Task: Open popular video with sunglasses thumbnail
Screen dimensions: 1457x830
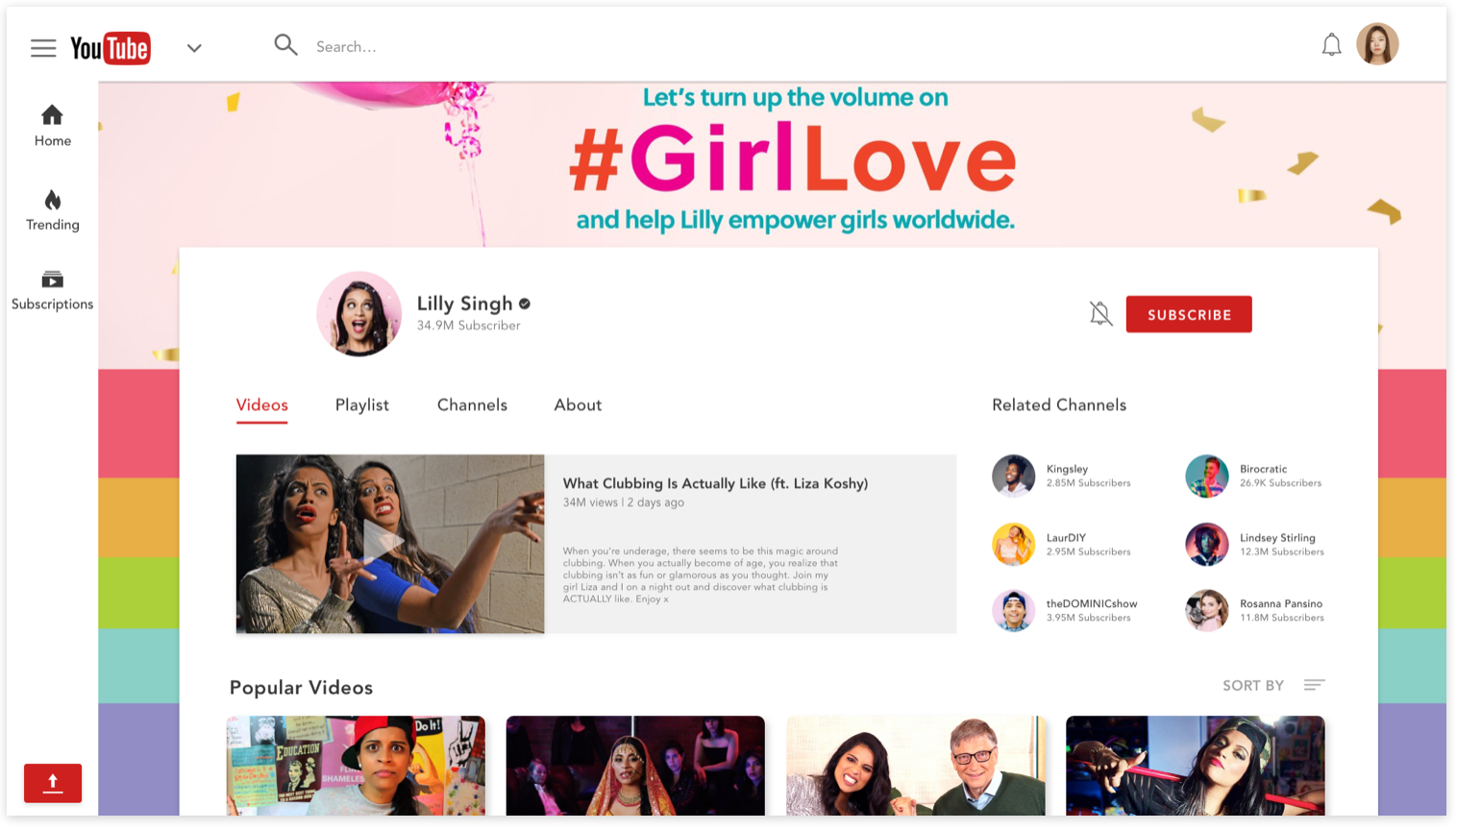Action: (1195, 766)
